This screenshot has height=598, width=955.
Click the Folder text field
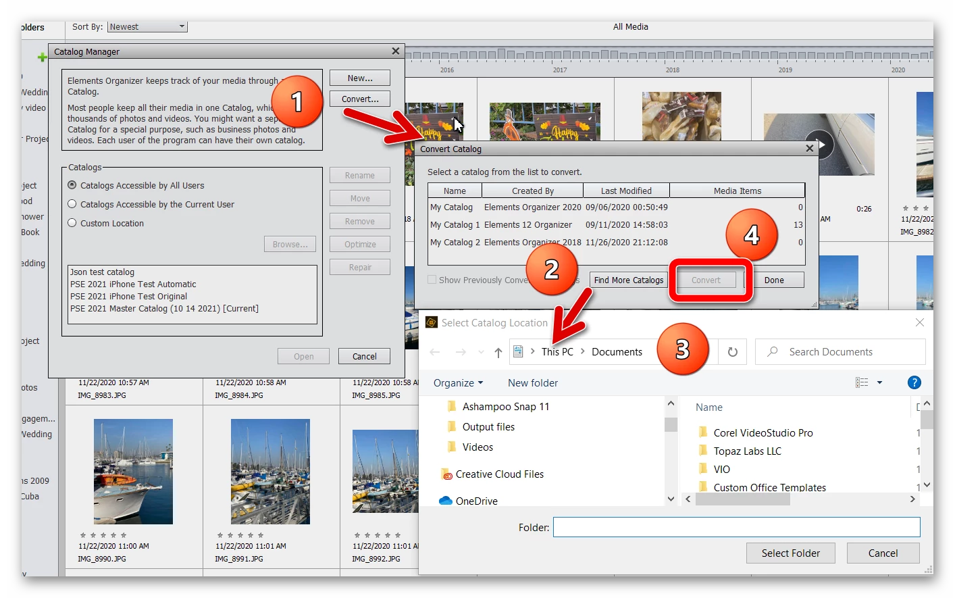pos(736,527)
